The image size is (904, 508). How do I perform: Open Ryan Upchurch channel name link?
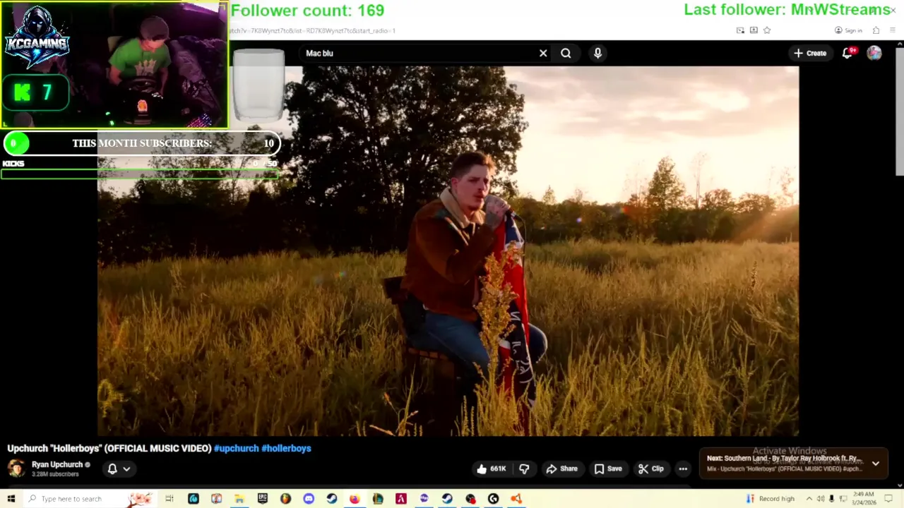(x=57, y=464)
